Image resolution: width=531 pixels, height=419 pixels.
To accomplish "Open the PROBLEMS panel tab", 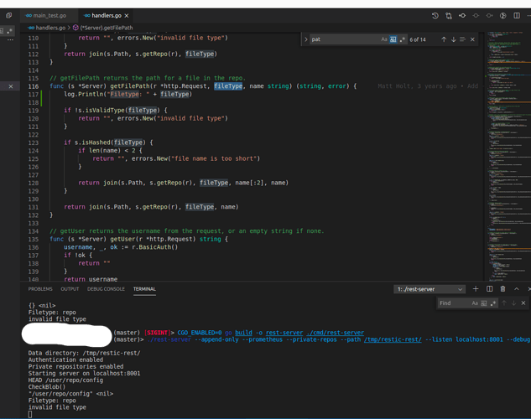I will pyautogui.click(x=40, y=289).
